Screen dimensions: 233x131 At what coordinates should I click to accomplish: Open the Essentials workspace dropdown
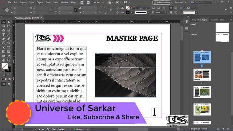point(181,3)
